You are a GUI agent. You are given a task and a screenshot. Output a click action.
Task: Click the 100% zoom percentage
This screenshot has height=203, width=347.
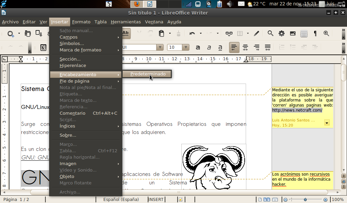pyautogui.click(x=338, y=200)
